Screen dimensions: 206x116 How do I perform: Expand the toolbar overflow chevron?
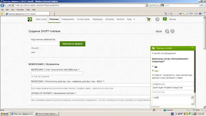205,13
